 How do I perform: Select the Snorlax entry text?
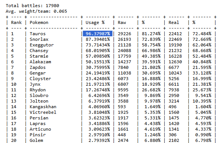tap(39, 39)
